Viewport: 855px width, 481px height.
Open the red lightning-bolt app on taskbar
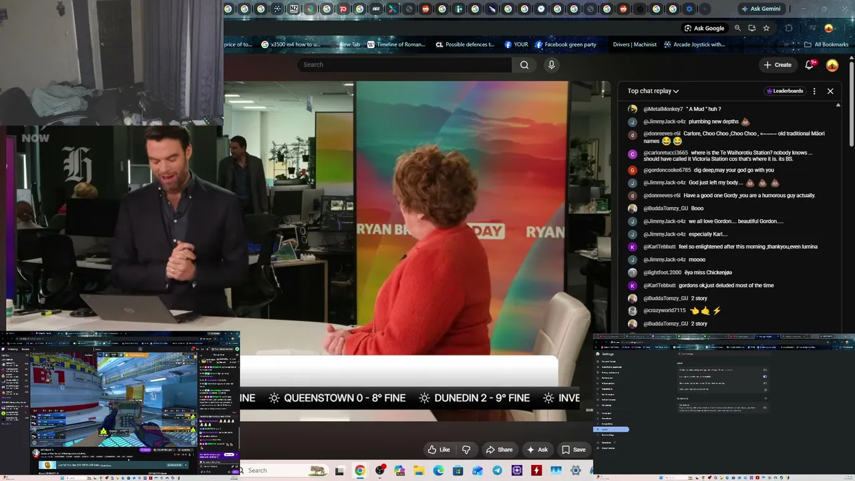(536, 471)
